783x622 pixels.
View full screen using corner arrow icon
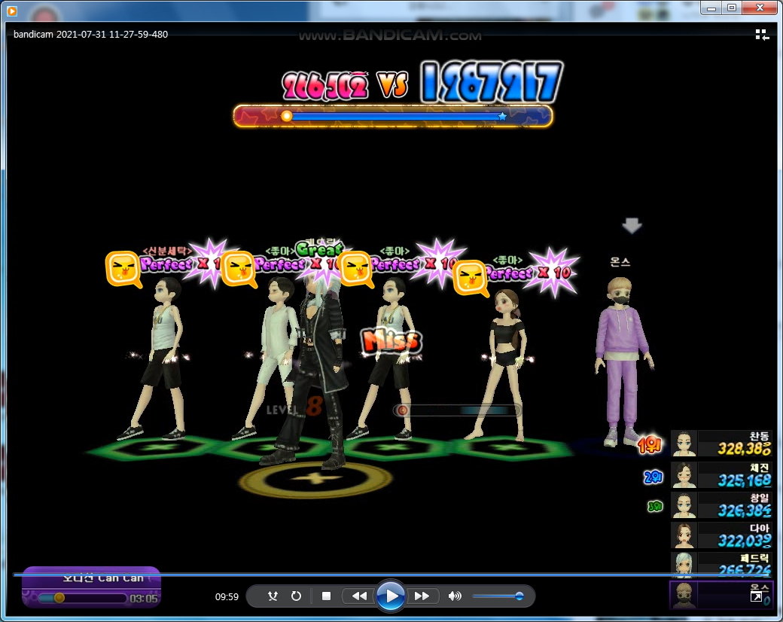tap(756, 596)
